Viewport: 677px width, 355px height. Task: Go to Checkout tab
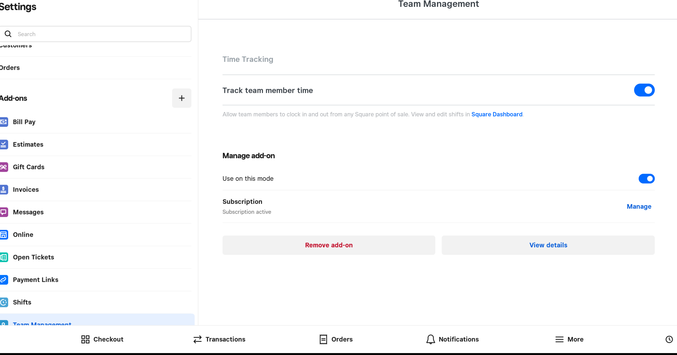[x=102, y=339]
